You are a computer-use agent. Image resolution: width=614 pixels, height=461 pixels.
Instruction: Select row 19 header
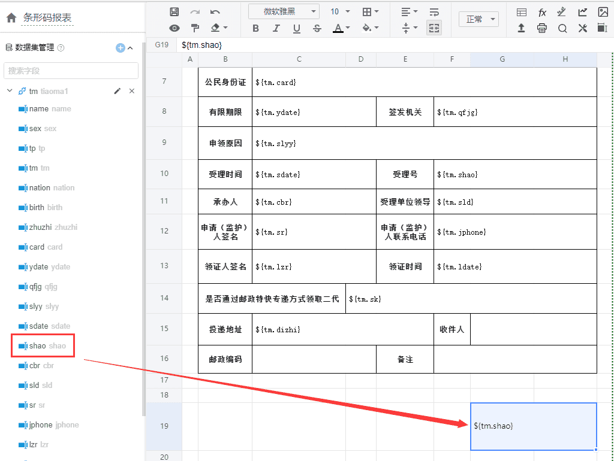coord(164,426)
